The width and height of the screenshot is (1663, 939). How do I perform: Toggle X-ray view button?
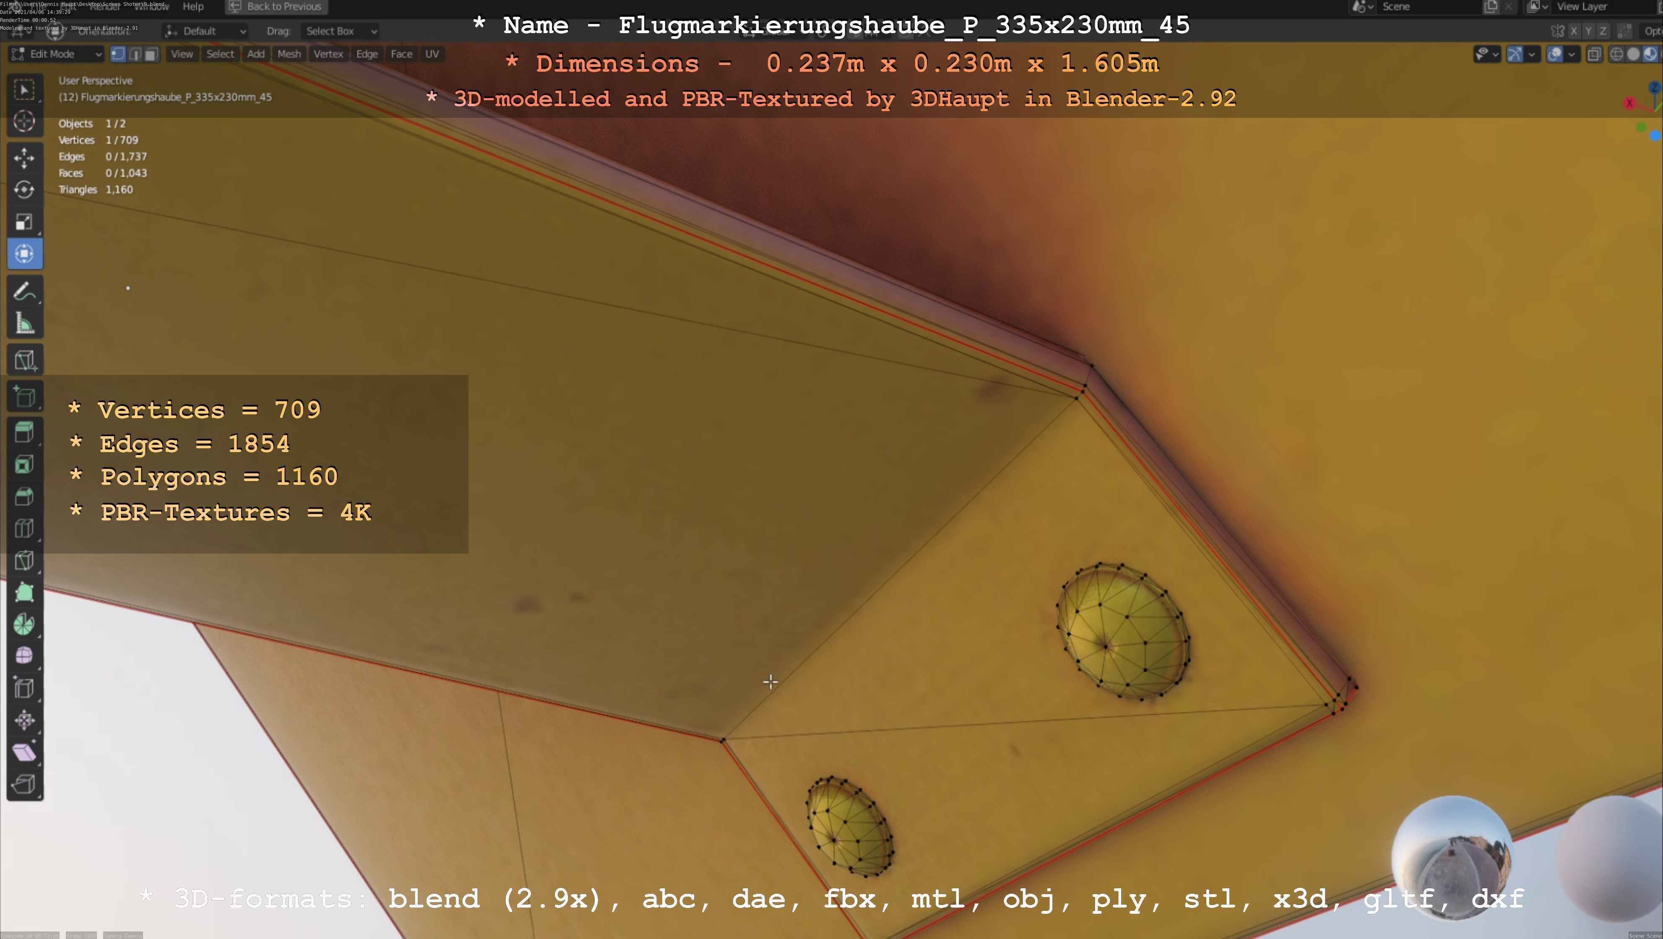1594,54
